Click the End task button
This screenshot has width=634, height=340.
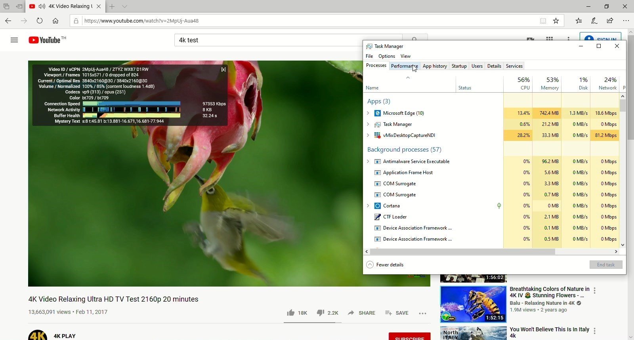click(605, 265)
